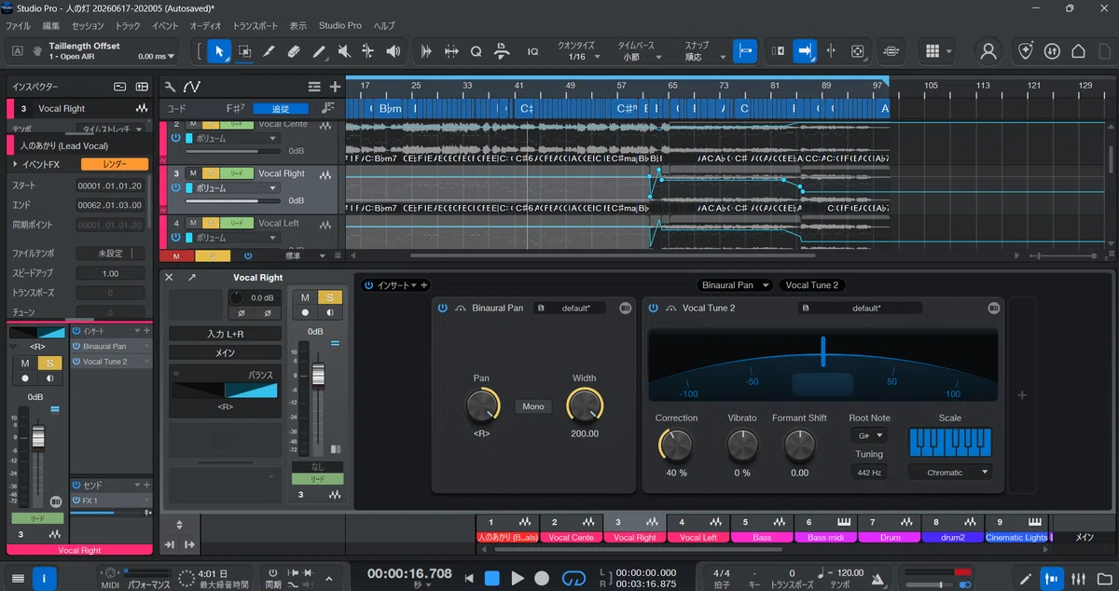Open the トラック menu
1119x591 pixels.
pos(128,25)
